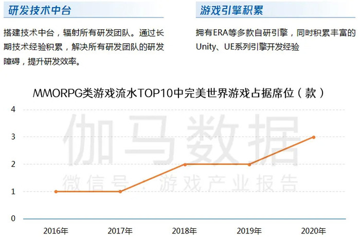Click the 2018年 x-axis label
This screenshot has height=237, width=360.
[x=184, y=231]
